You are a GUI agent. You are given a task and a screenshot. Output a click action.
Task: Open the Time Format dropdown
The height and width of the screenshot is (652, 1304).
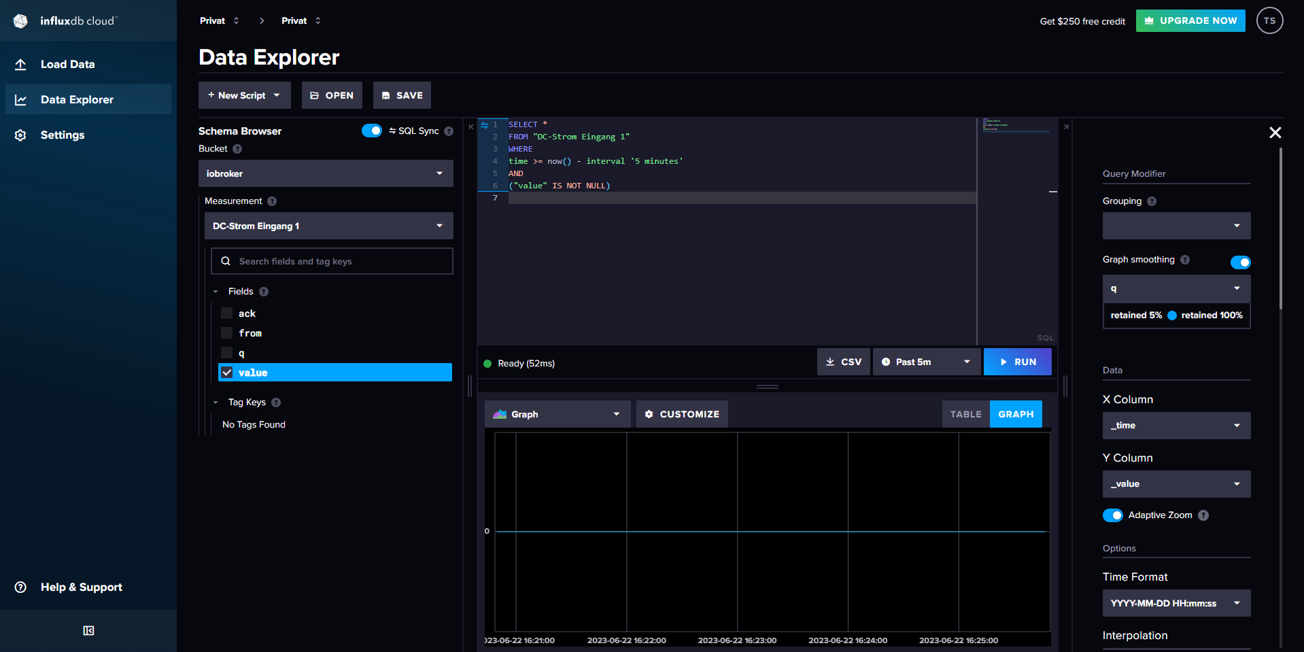click(x=1176, y=603)
